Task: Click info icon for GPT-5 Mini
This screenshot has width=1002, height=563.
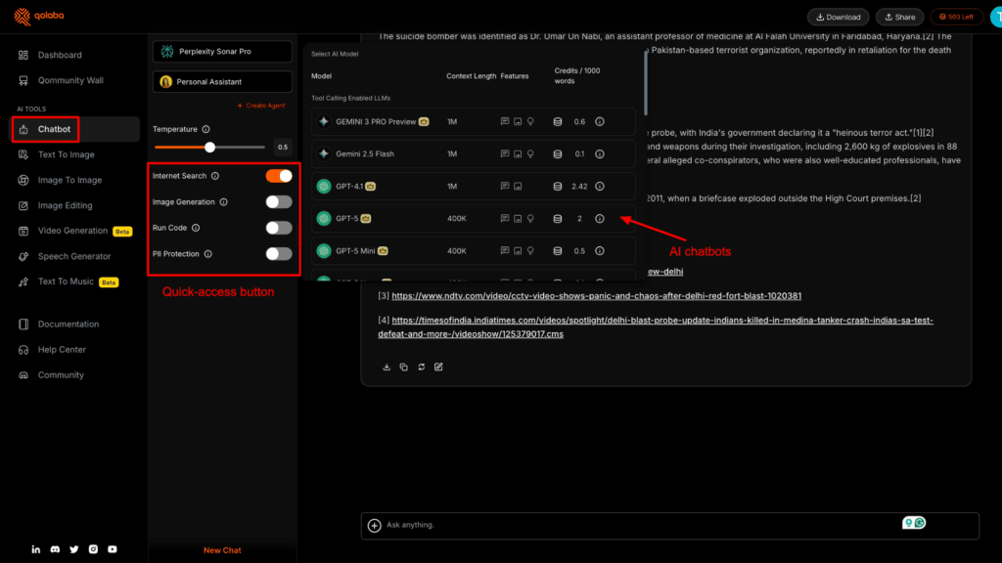Action: 600,251
